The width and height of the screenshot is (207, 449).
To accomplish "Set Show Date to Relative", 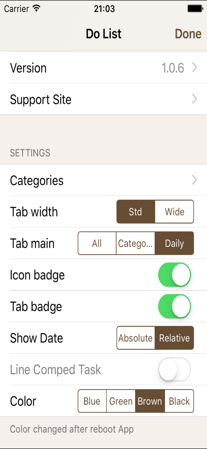I will pyautogui.click(x=174, y=338).
